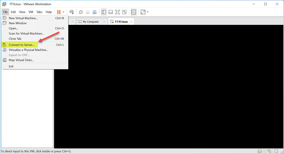Click the Connect to Server menu icon
Viewport: 284px width, 154px height.
(5, 45)
